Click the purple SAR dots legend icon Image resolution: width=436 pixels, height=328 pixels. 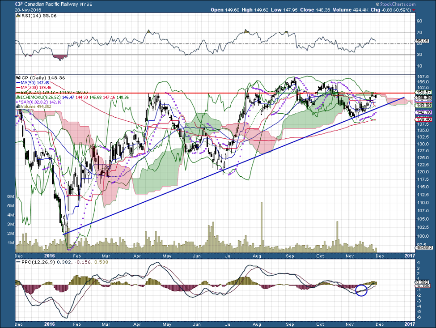point(18,102)
